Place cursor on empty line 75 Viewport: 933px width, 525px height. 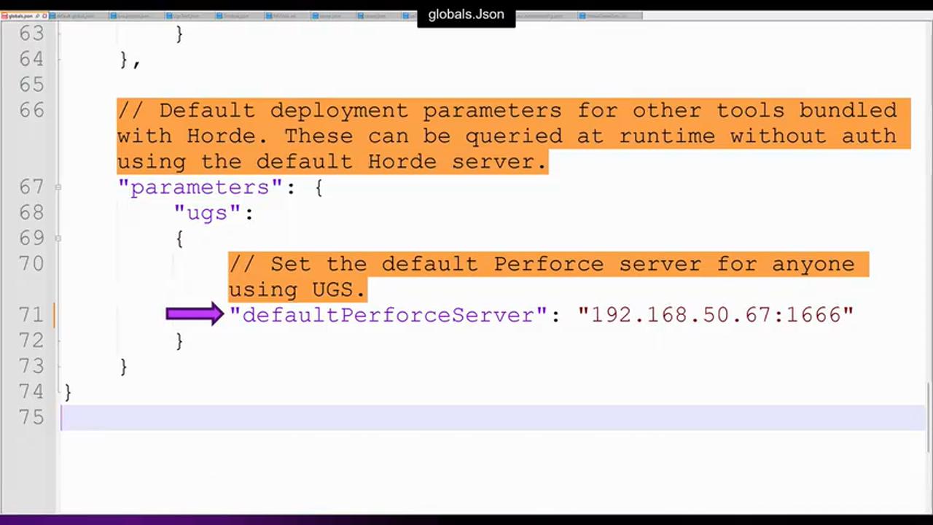pyautogui.click(x=437, y=418)
